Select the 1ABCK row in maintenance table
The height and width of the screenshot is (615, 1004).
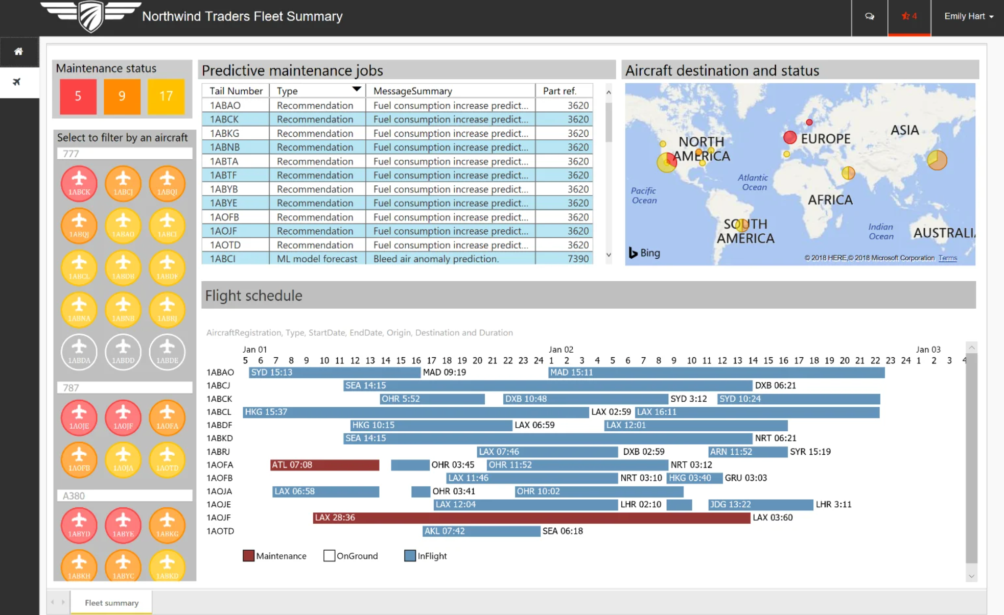(x=398, y=119)
